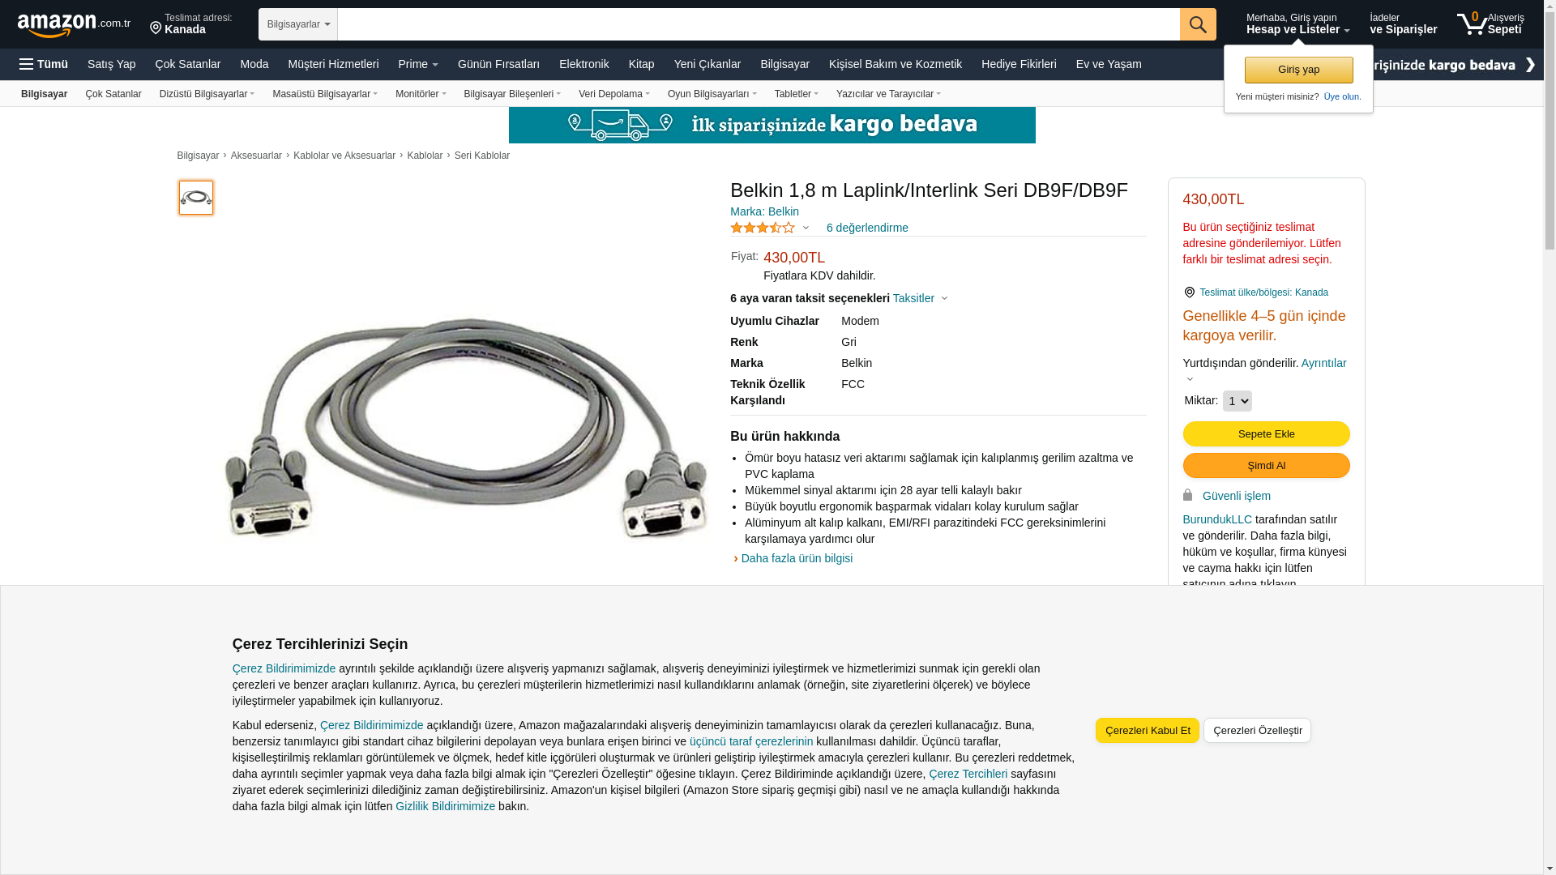Screen dimensions: 1556x875
Task: Click the Teslimat ülke/bölgesi Kanada location link
Action: pos(1263,292)
